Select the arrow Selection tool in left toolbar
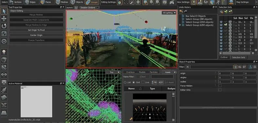 tap(4, 11)
